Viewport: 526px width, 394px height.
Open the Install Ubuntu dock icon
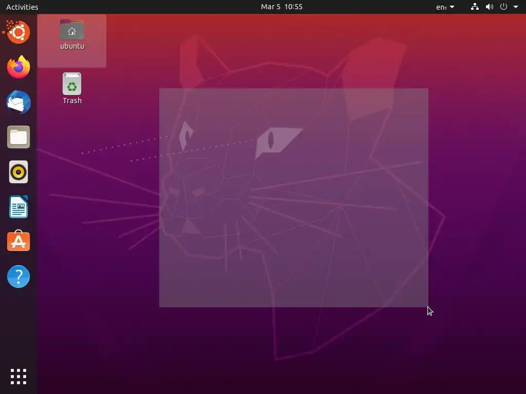click(x=18, y=32)
